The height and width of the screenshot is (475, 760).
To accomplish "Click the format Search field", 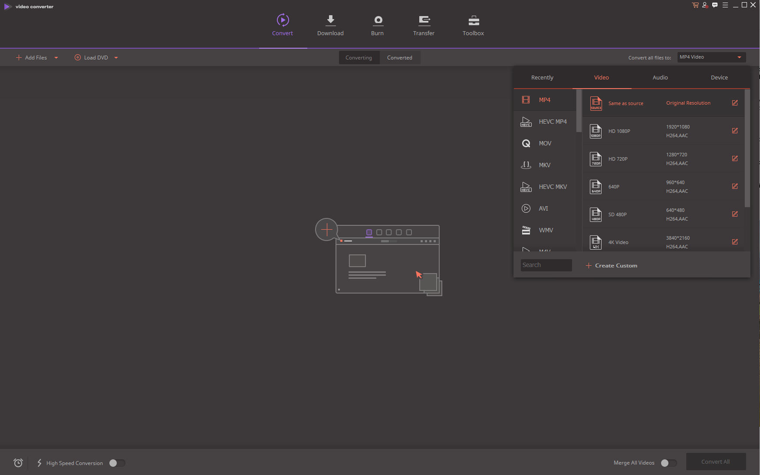I will click(546, 265).
